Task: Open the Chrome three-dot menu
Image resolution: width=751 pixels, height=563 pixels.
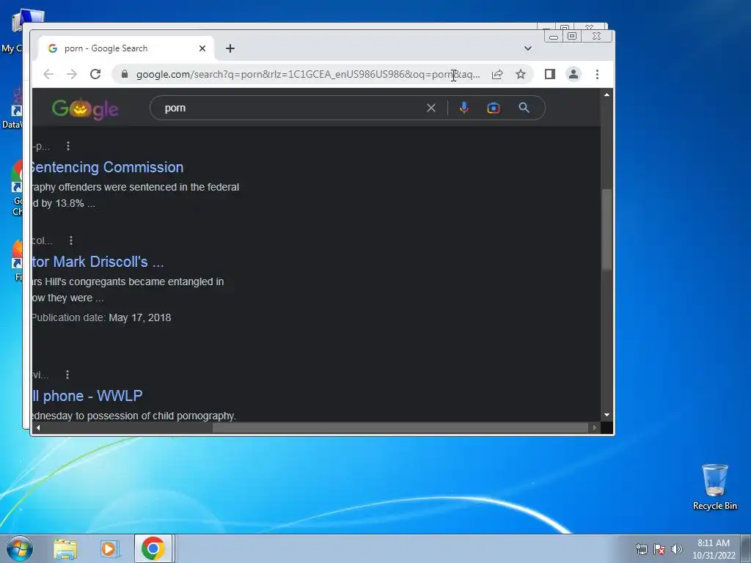Action: pos(597,74)
